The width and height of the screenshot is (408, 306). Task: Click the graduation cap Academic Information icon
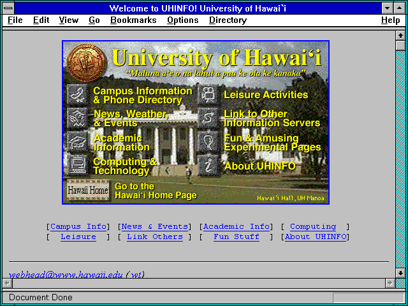click(77, 142)
